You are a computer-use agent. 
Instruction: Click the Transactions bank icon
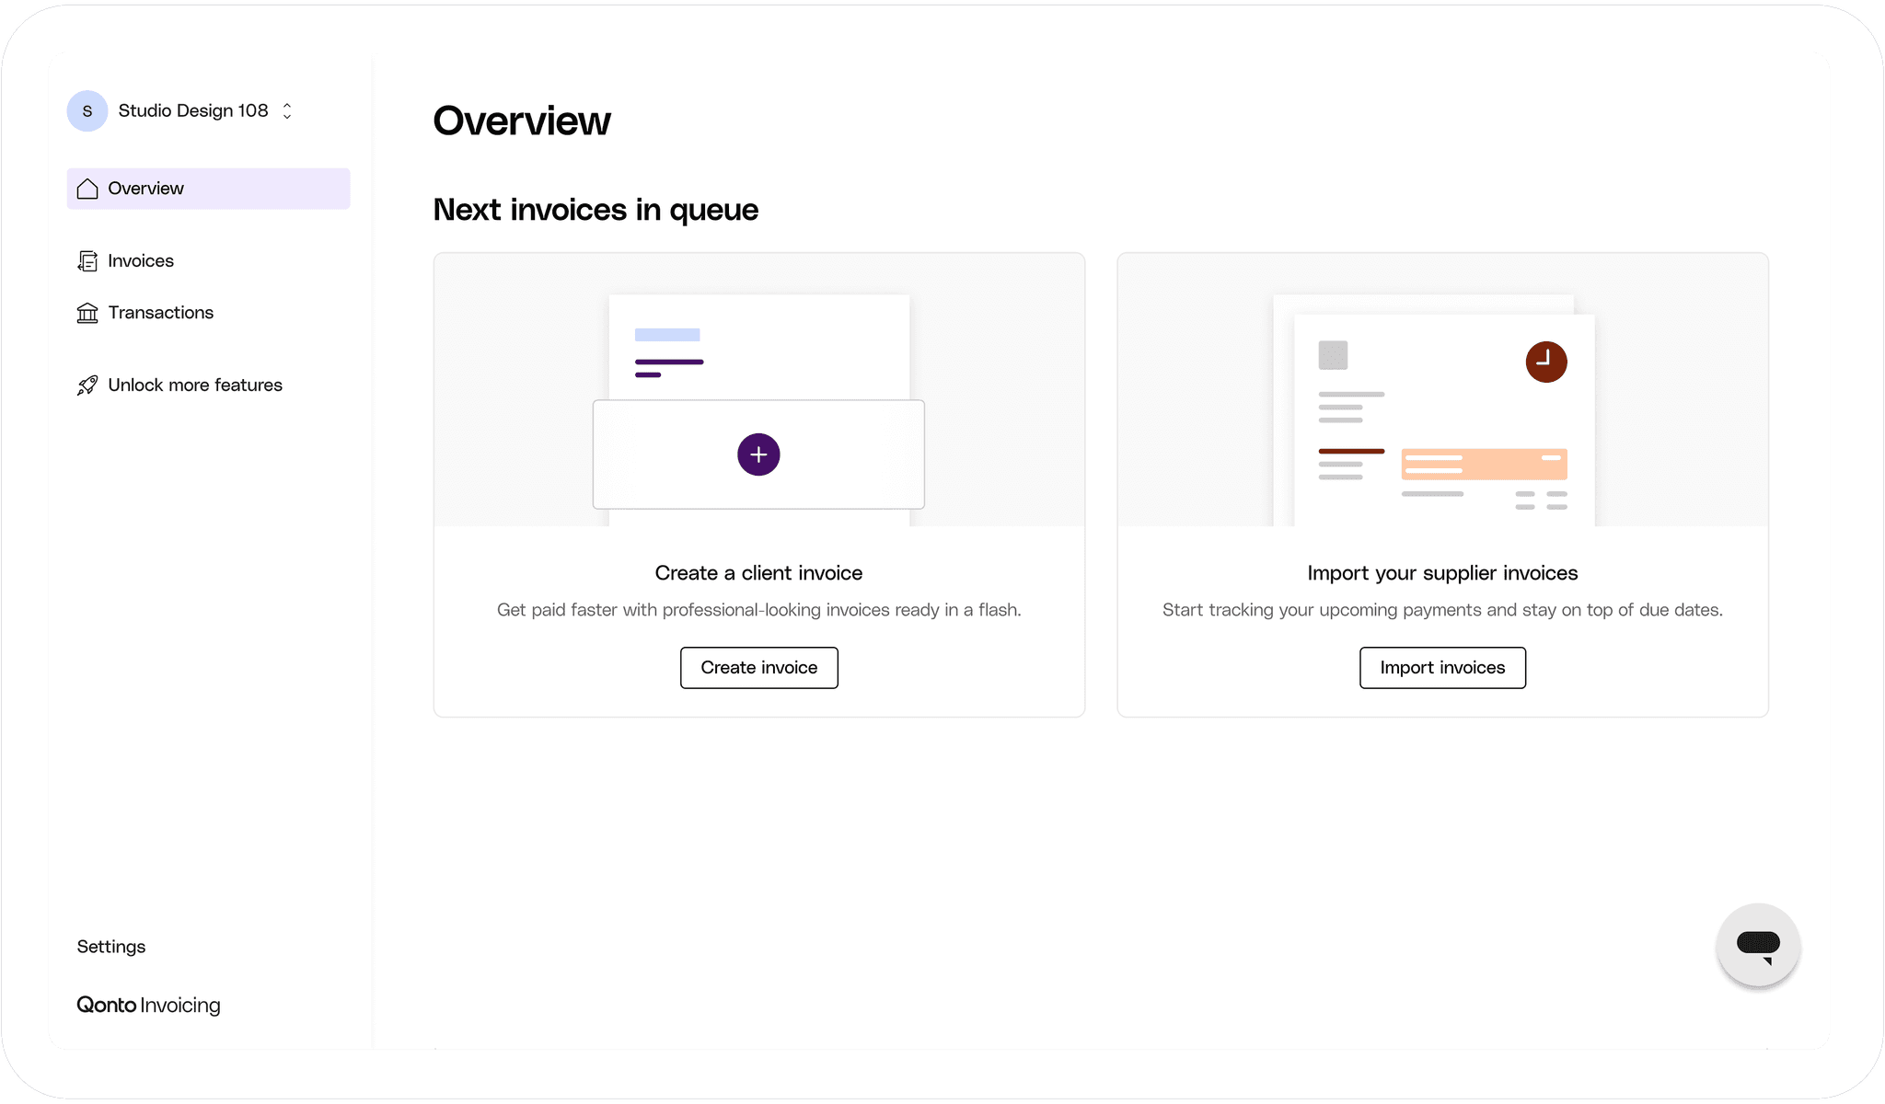point(87,313)
